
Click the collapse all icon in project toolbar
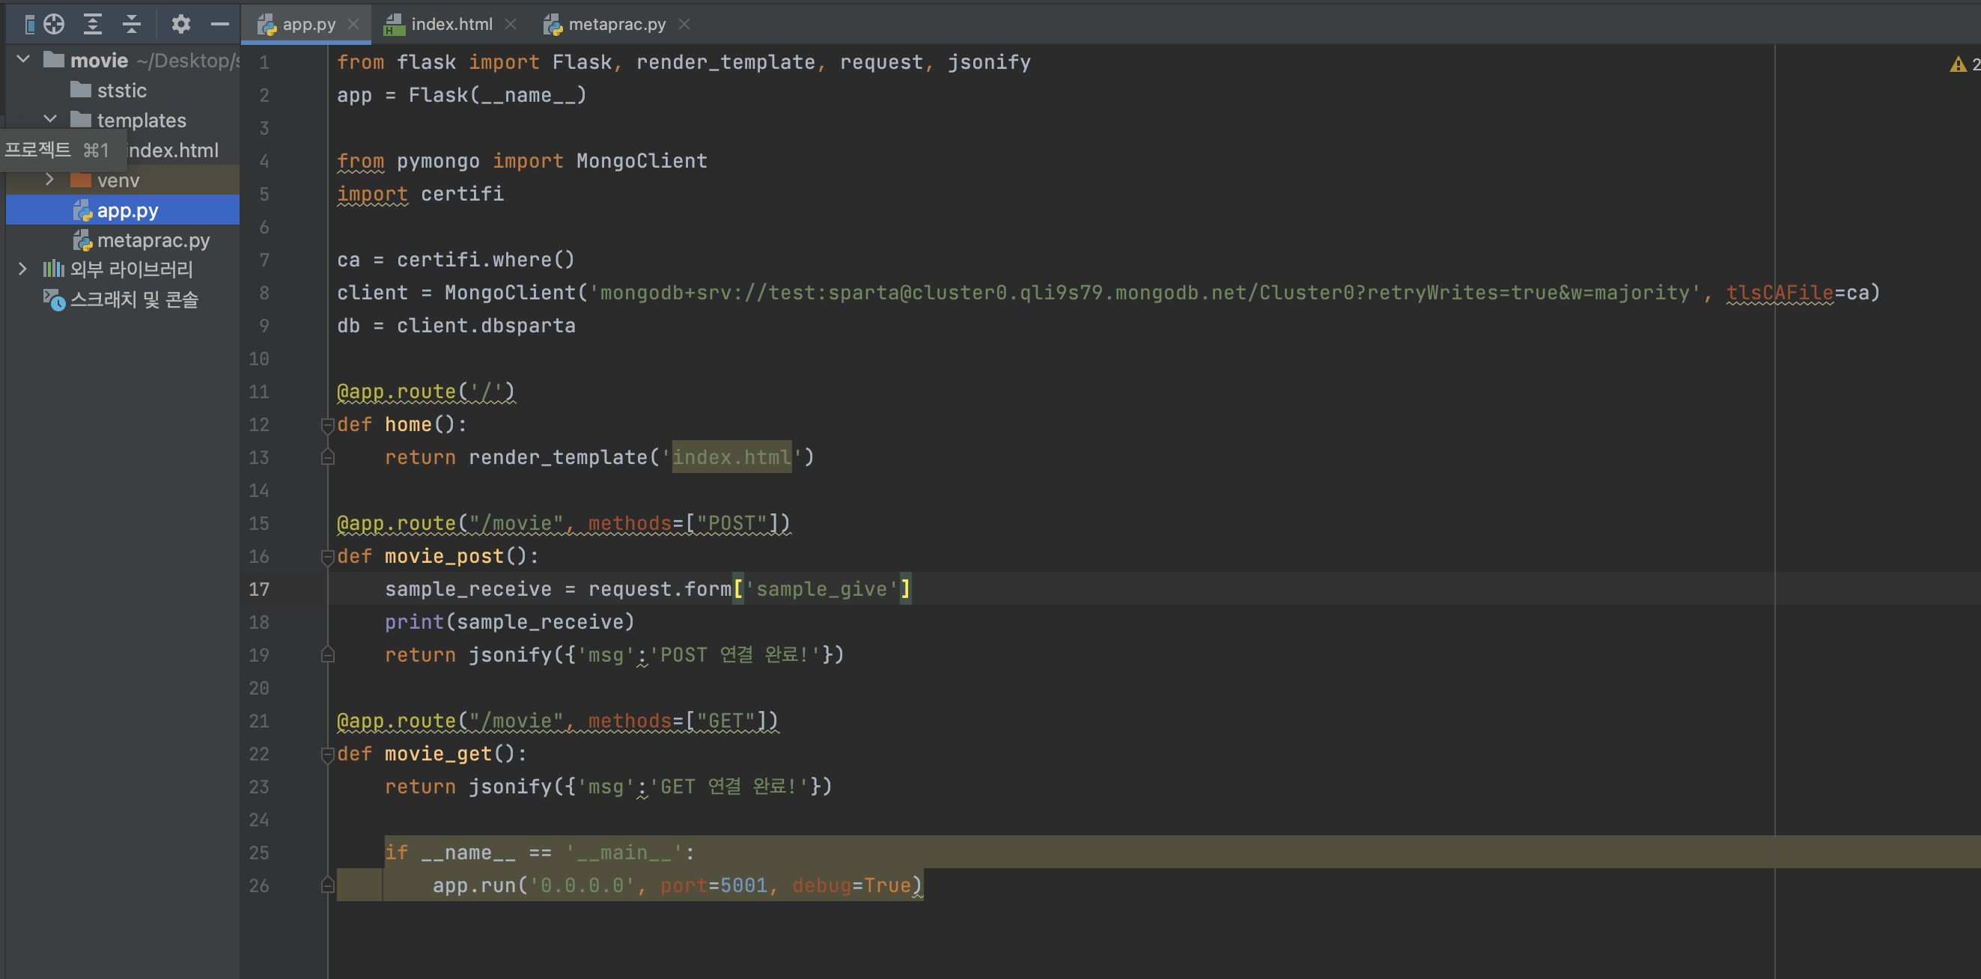(x=132, y=24)
